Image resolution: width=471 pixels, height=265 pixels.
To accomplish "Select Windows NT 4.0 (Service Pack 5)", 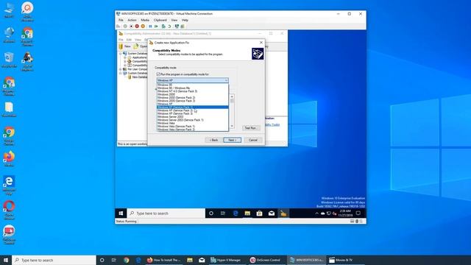I will pos(193,91).
